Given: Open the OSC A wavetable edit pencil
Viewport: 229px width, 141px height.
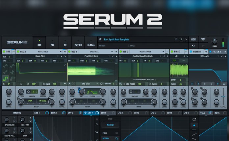Looking at the screenshot, I should pyautogui.click(x=65, y=65).
